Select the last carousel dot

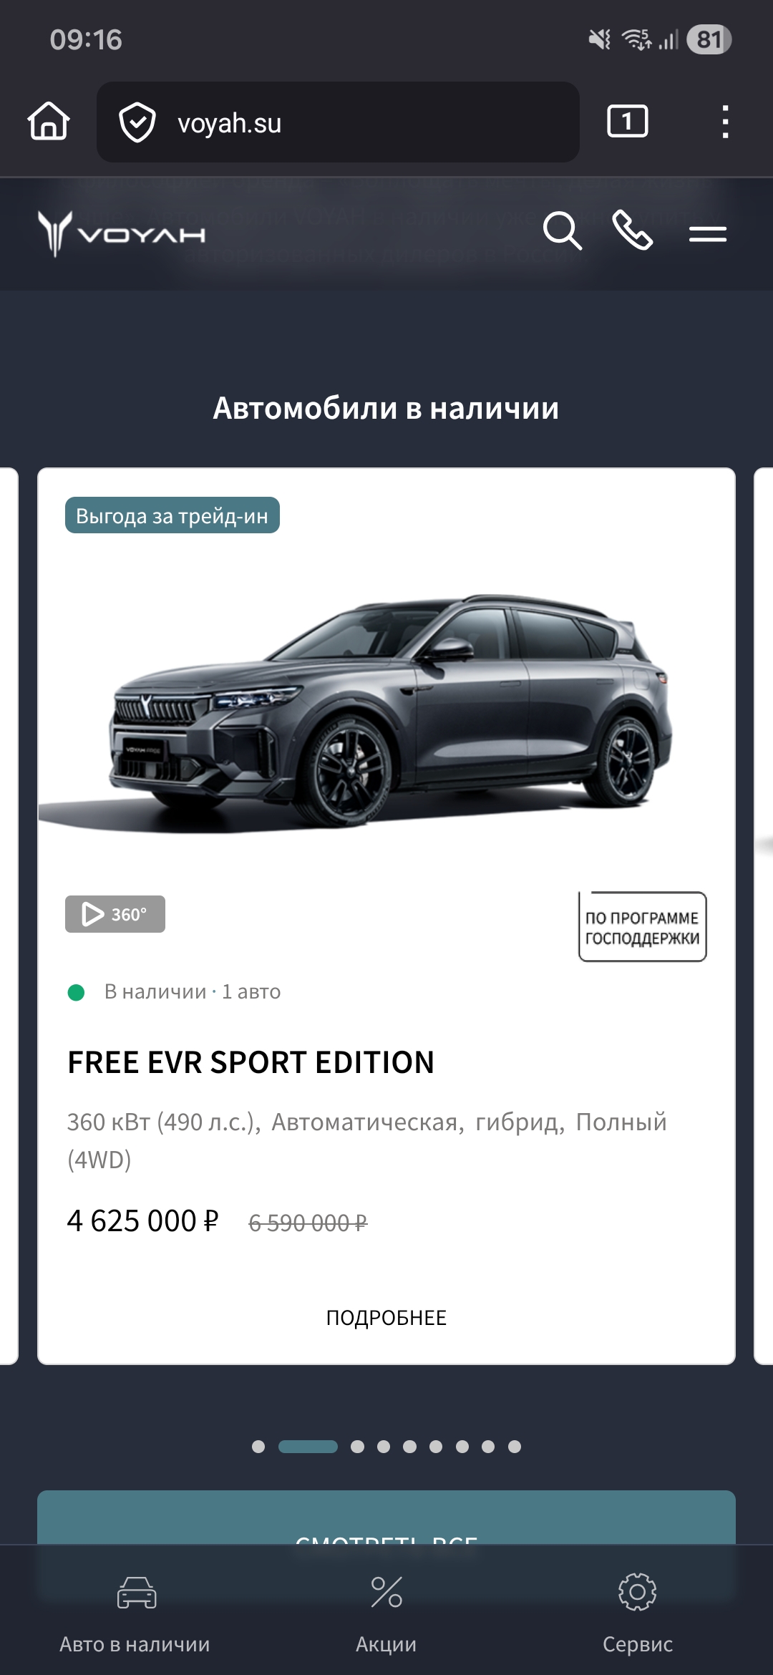click(515, 1447)
